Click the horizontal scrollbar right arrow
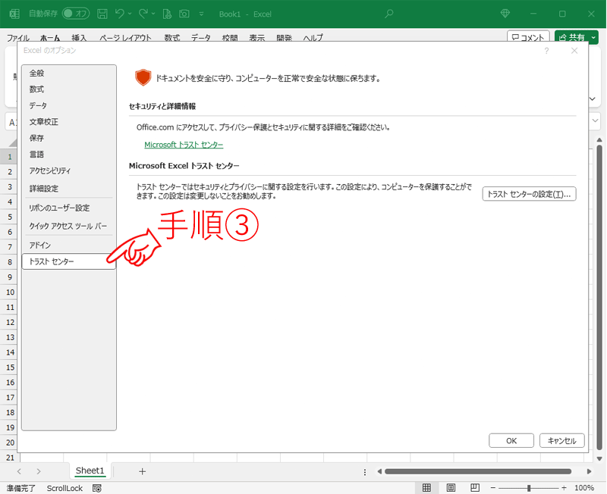 pyautogui.click(x=589, y=471)
